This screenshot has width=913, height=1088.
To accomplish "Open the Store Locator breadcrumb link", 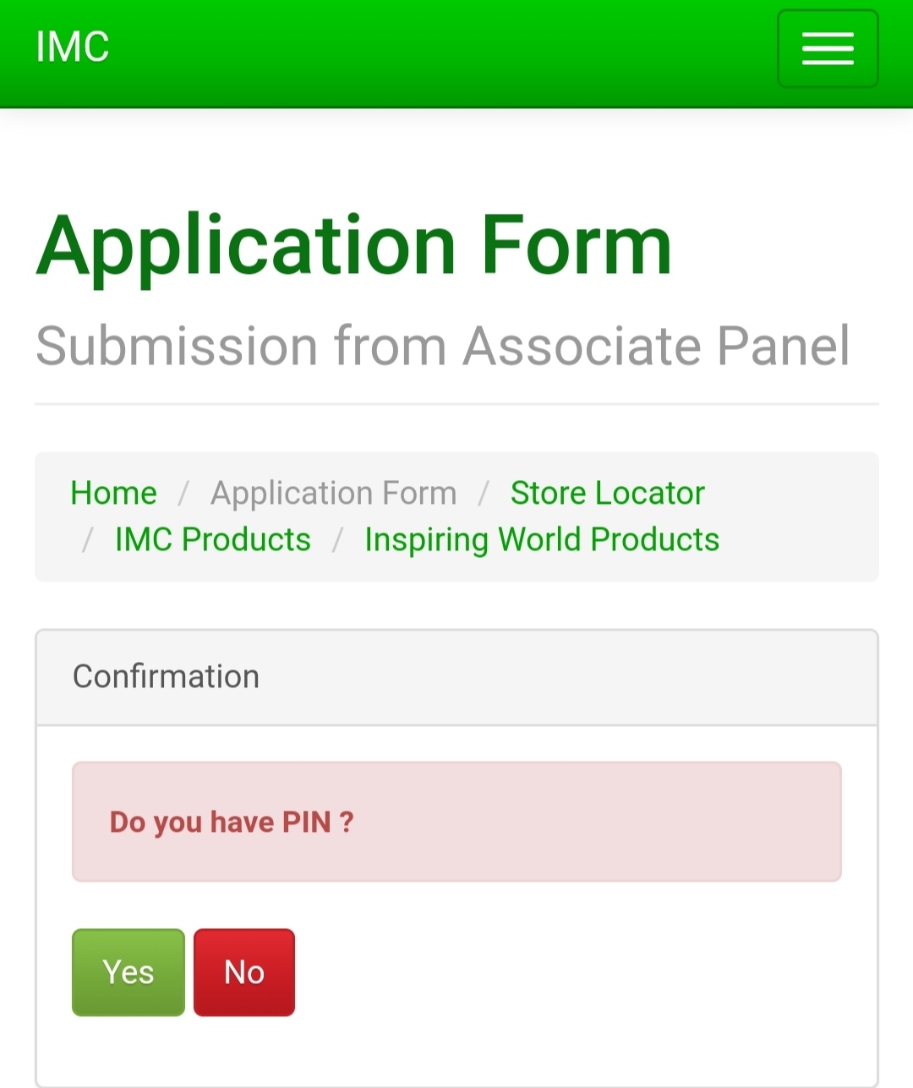I will coord(607,493).
